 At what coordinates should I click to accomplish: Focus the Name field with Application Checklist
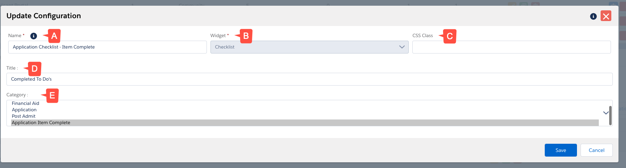tap(107, 47)
